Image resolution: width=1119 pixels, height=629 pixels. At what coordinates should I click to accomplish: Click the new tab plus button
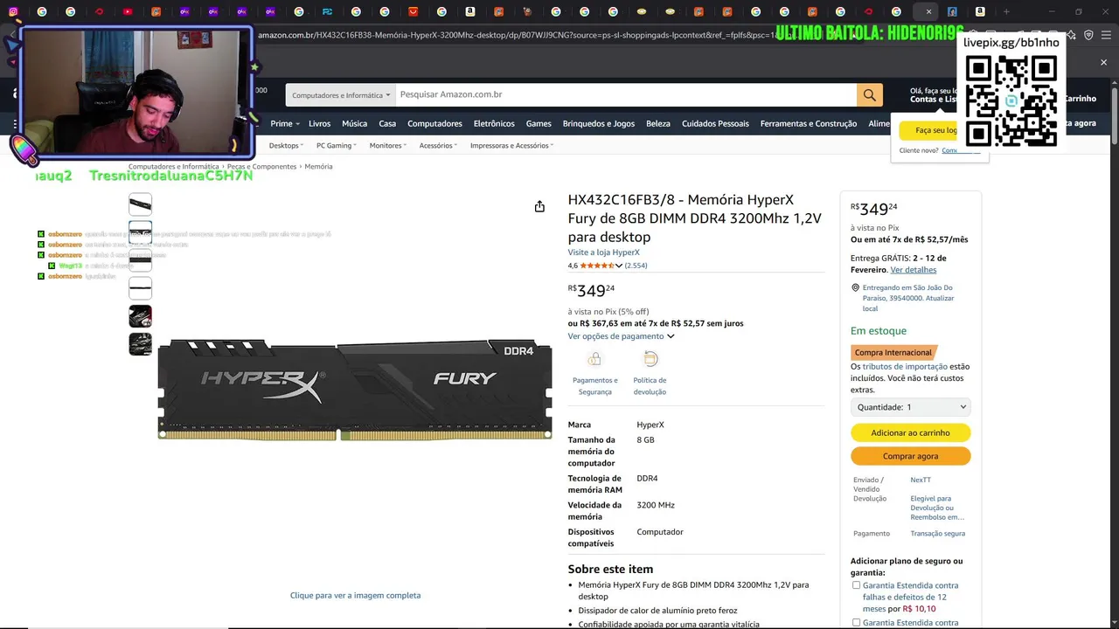[x=1006, y=11]
